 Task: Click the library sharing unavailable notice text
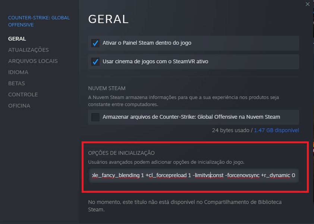(185, 205)
